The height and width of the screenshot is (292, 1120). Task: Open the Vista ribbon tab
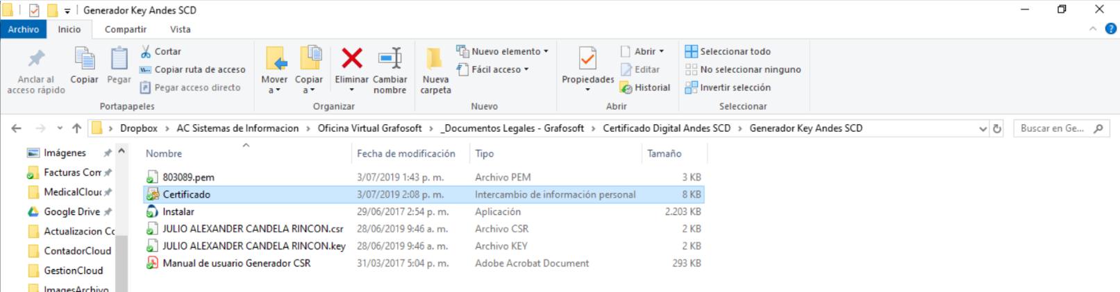click(x=180, y=29)
